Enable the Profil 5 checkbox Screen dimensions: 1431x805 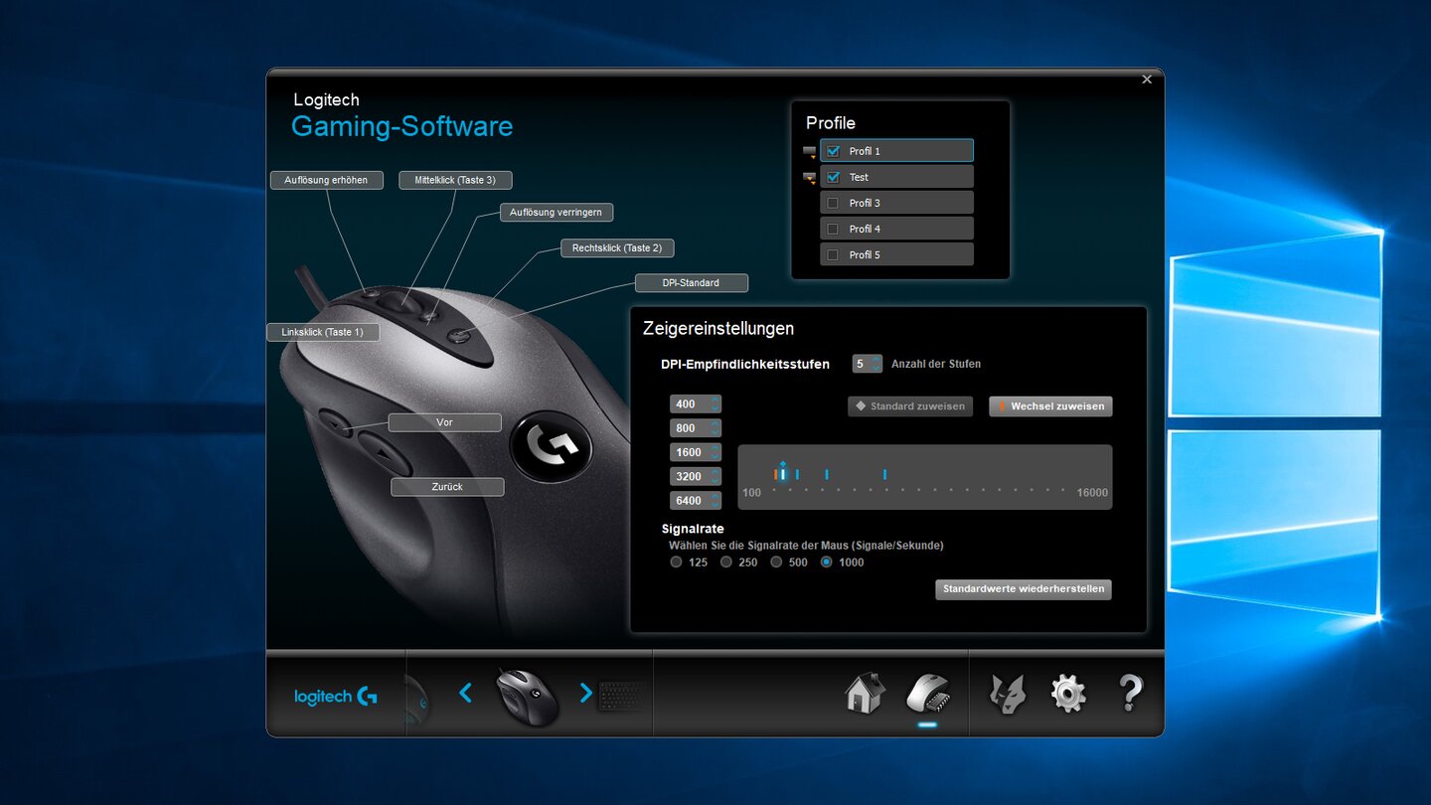point(833,254)
